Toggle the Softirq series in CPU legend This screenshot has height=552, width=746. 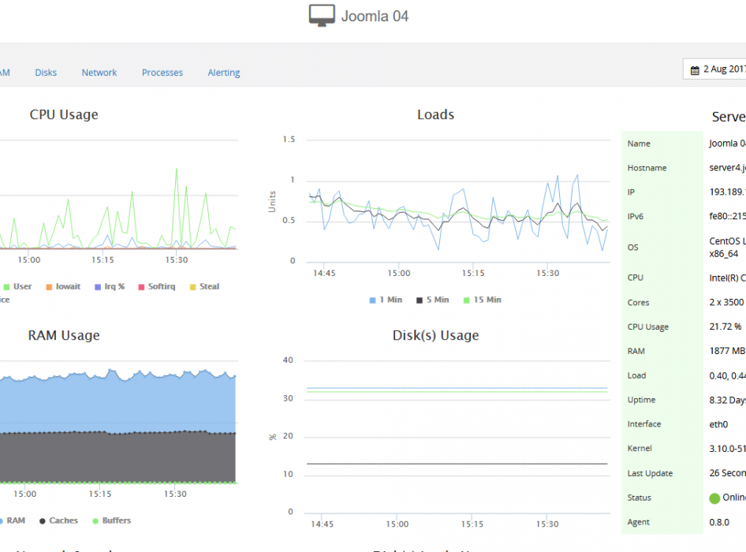click(157, 286)
